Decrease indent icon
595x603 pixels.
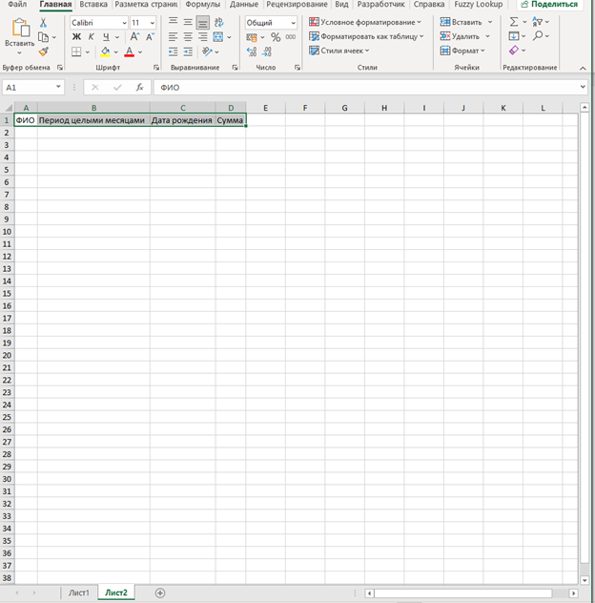click(173, 52)
